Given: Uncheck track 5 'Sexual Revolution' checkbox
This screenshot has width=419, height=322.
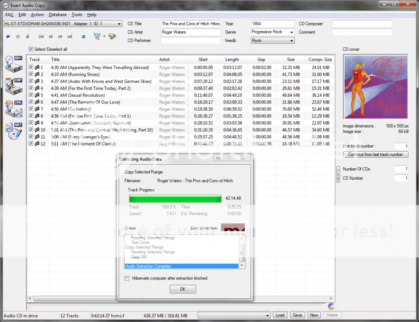Looking at the screenshot, I should (31, 95).
